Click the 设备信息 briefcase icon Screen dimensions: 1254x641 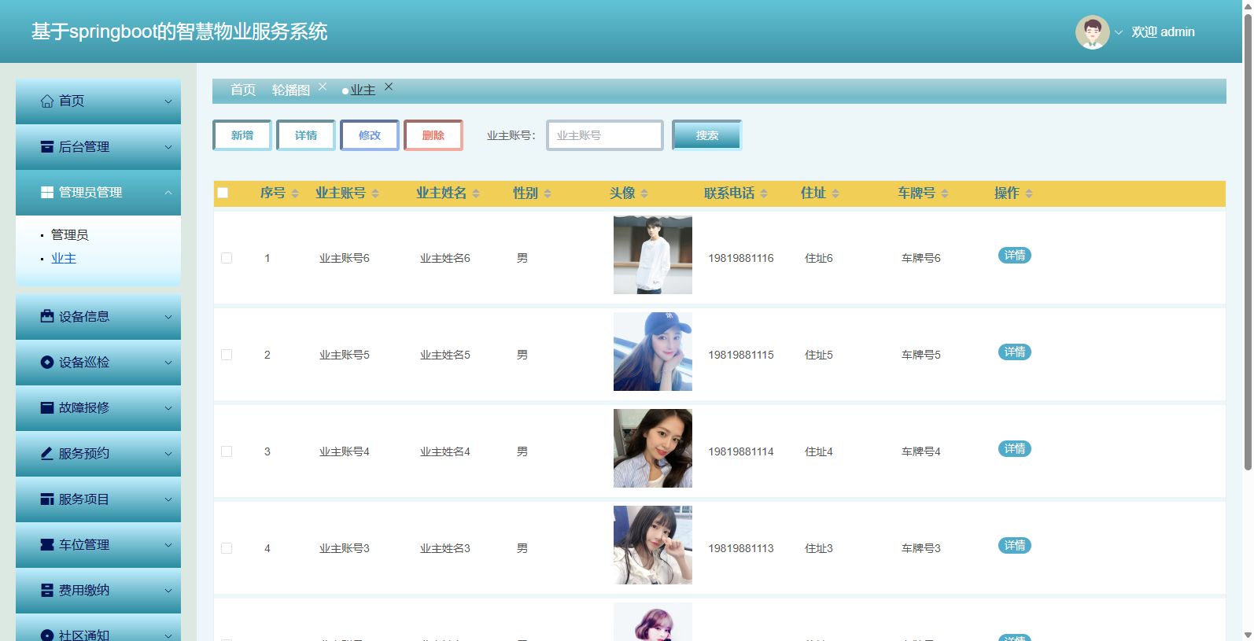coord(47,317)
